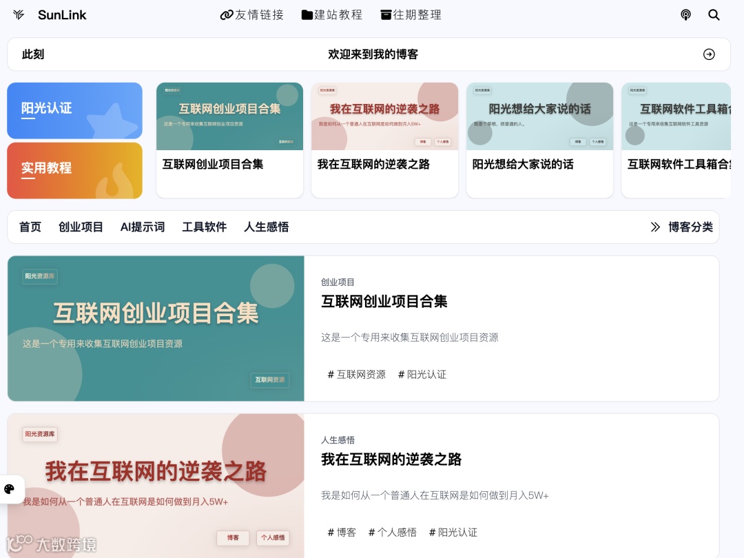Click the podcast broadcast icon in header
Viewport: 744px width, 558px height.
click(x=685, y=15)
